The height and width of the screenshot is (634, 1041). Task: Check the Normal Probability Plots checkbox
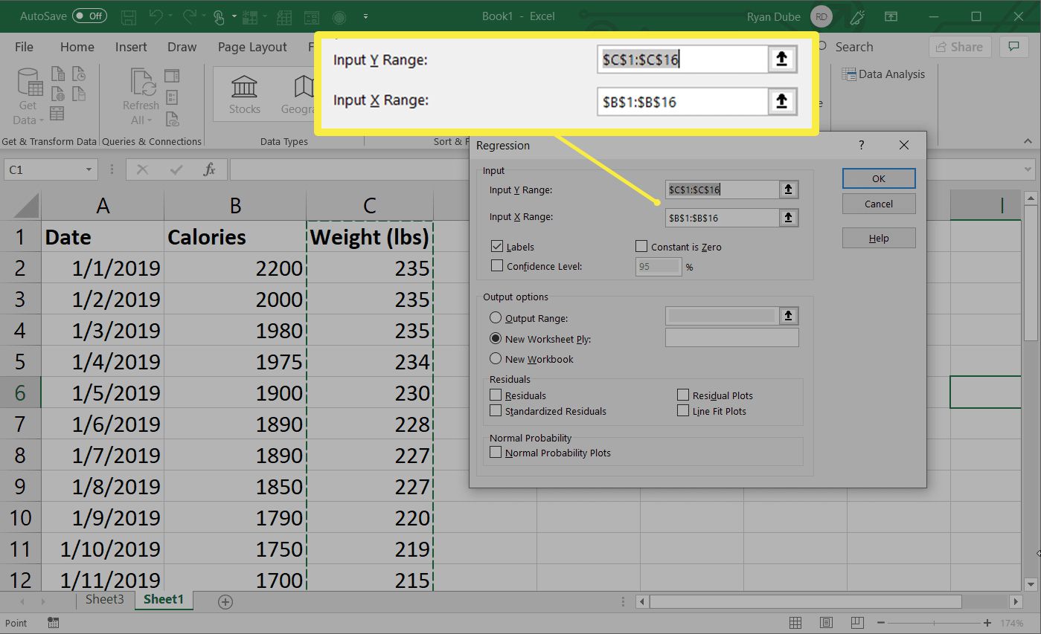[496, 452]
